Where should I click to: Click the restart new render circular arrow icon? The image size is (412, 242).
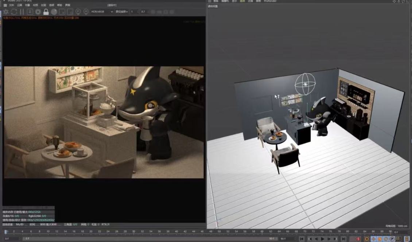14,12
